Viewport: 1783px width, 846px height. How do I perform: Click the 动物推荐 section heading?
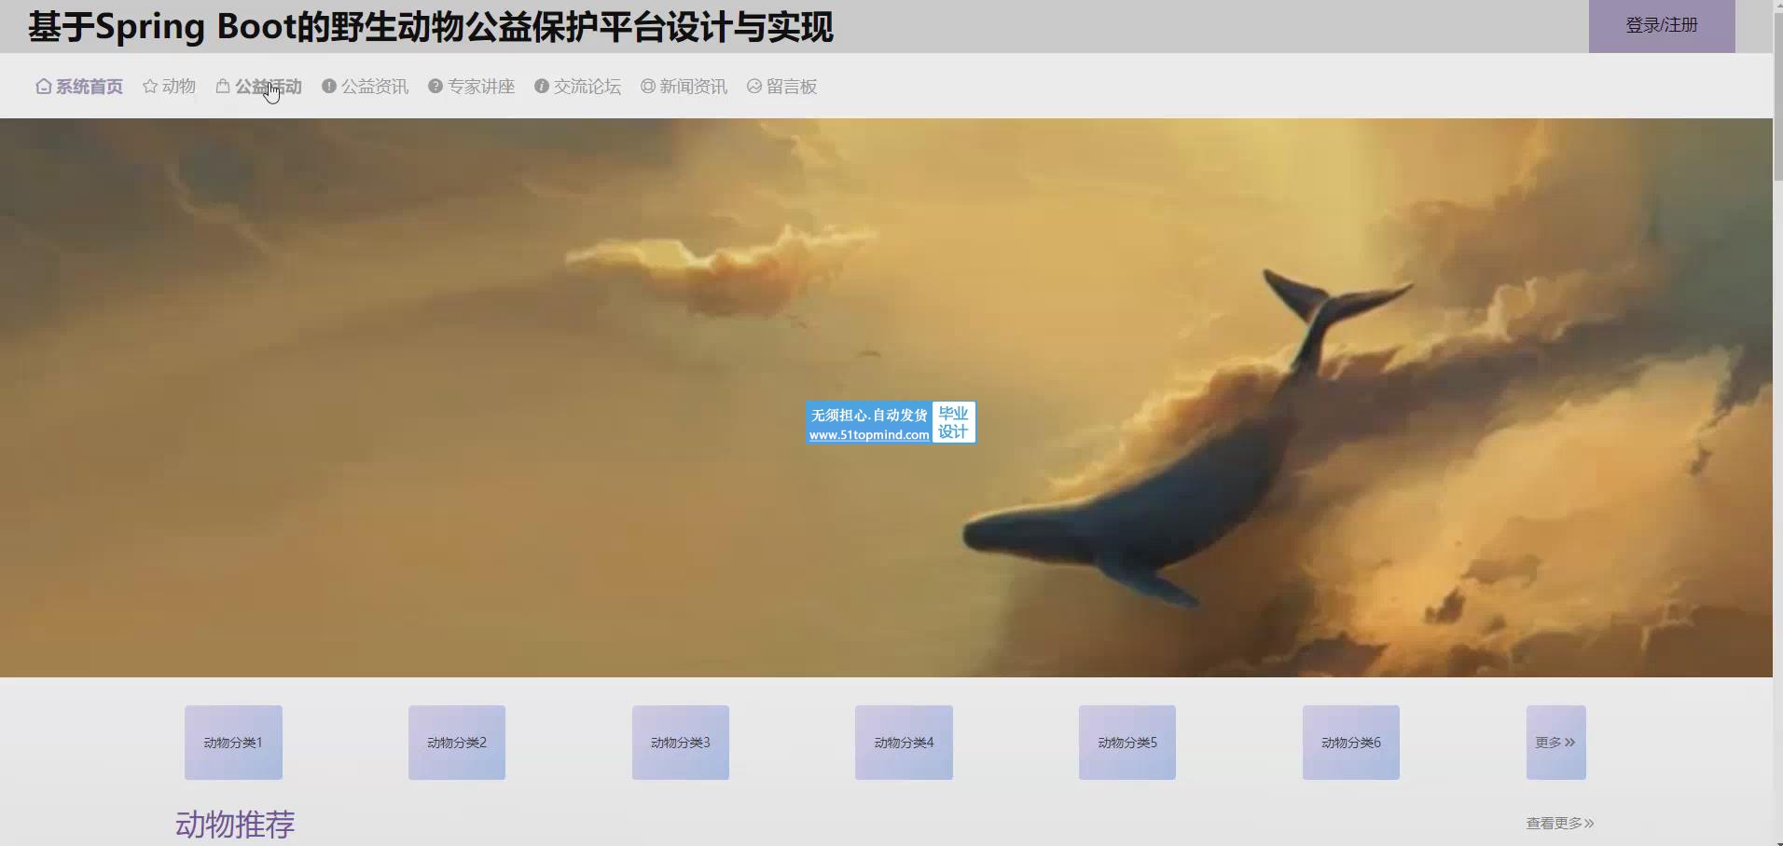(x=235, y=825)
